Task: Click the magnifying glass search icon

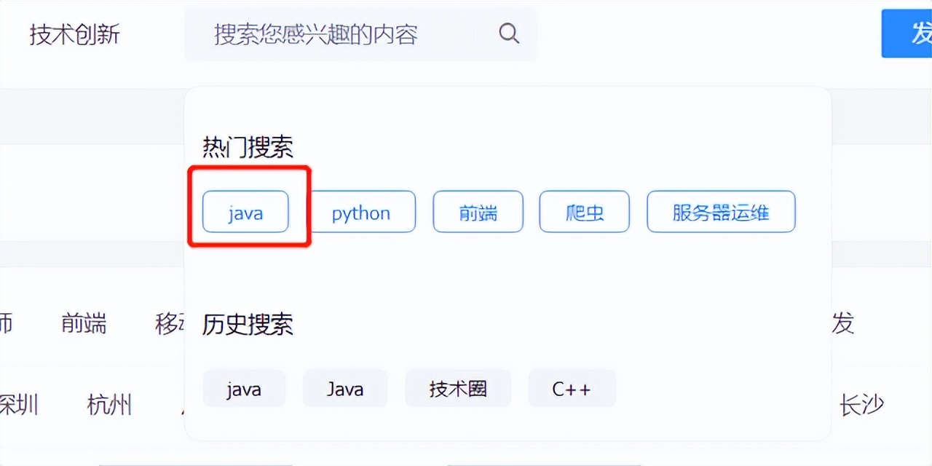Action: pyautogui.click(x=508, y=33)
